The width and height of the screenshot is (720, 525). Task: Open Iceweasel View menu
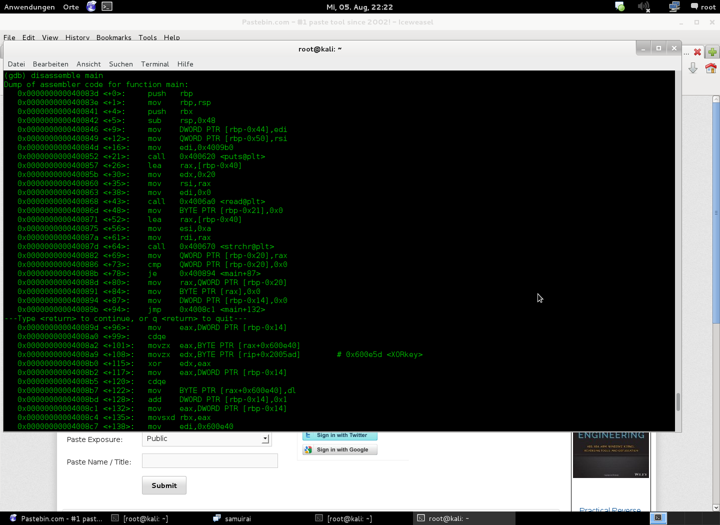[x=50, y=37]
